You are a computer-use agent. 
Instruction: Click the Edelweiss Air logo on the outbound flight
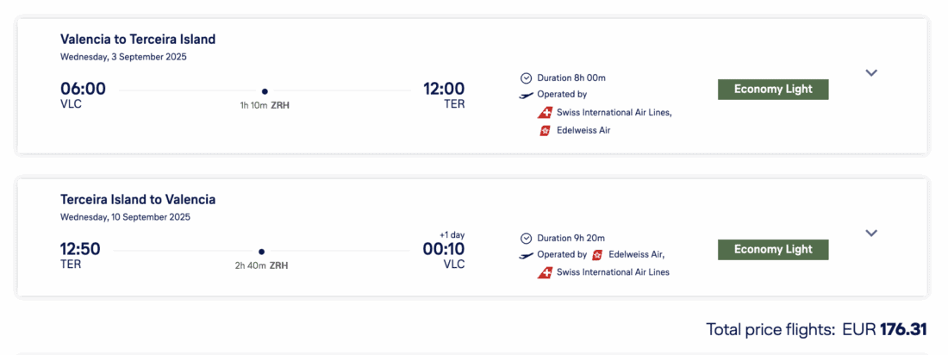(x=545, y=131)
